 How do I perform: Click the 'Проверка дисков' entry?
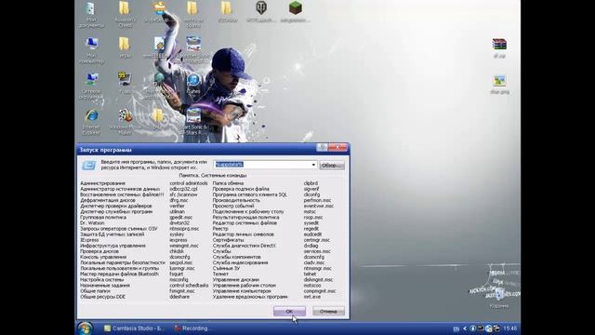click(x=99, y=251)
